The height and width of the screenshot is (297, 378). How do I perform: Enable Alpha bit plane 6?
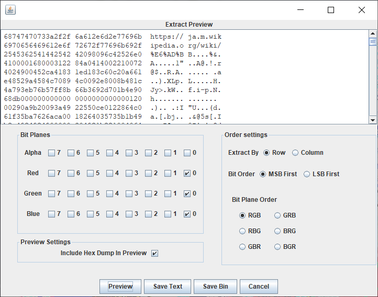tap(71, 153)
